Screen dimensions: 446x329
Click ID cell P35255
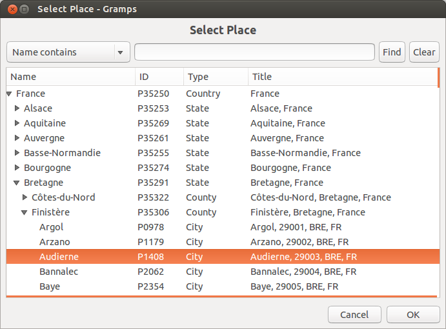coord(154,153)
